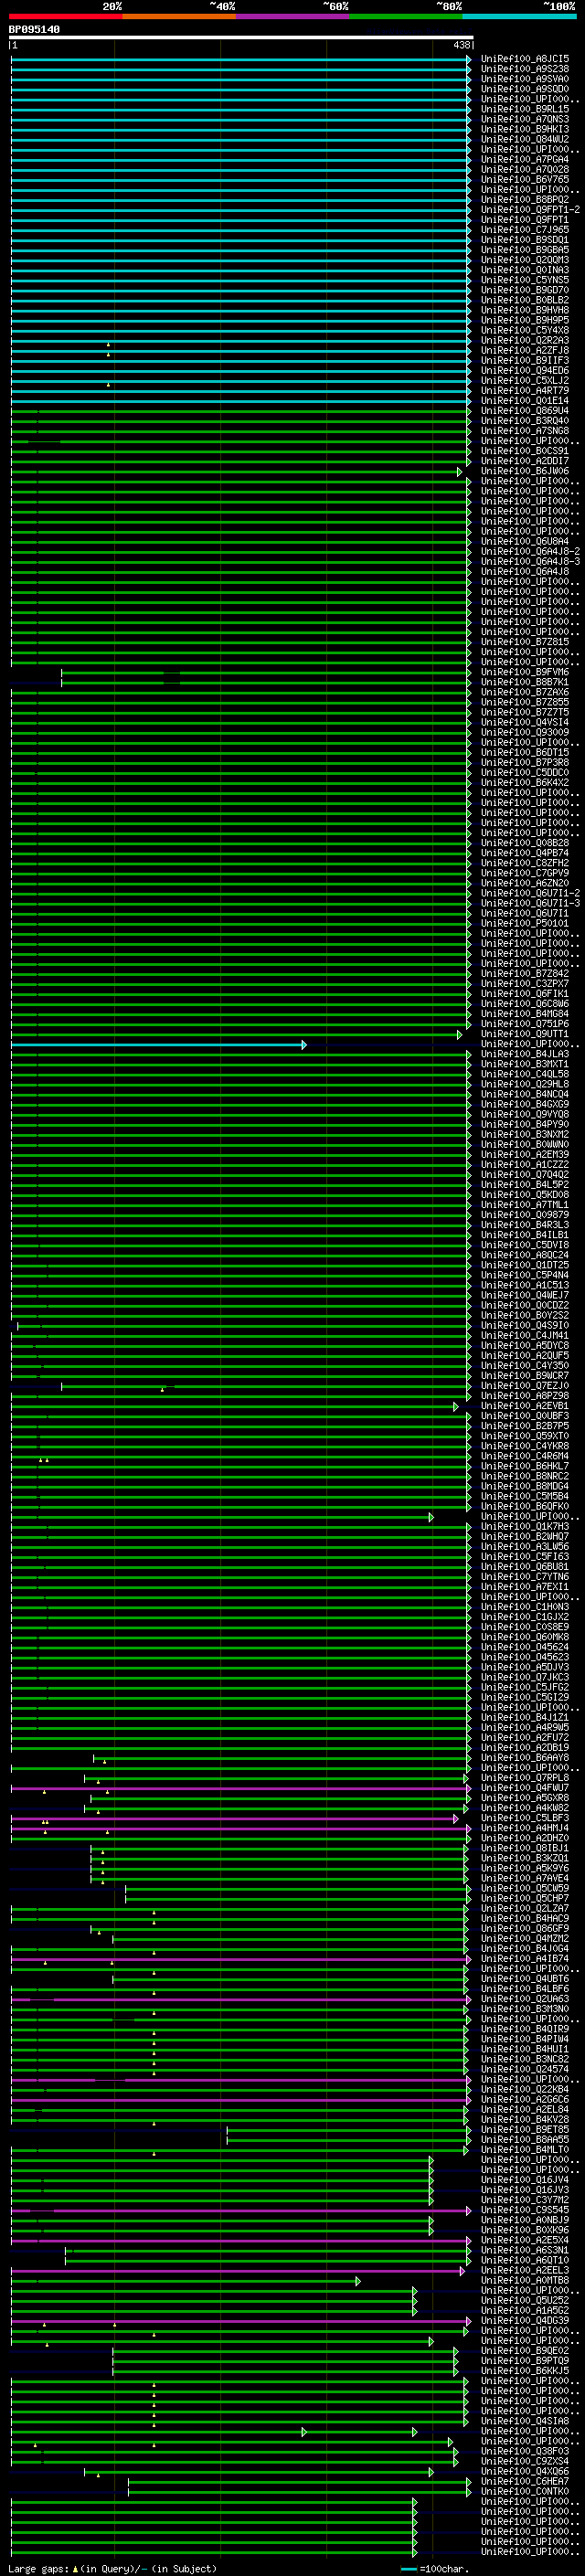Click UniRef100_Q01E14 label
585x2576 pixels.
point(525,400)
